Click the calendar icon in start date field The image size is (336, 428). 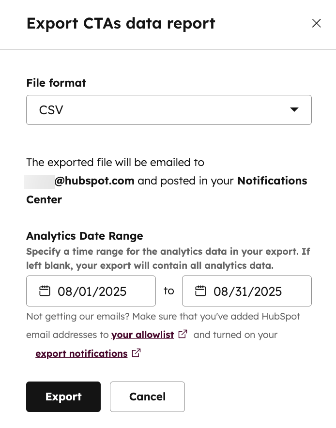click(x=45, y=291)
